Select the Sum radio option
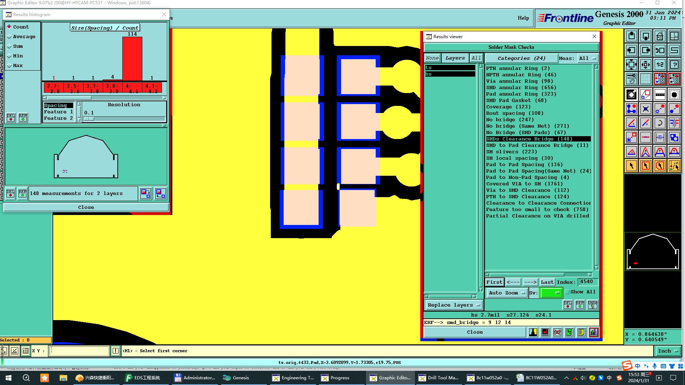685x385 pixels. tap(15, 46)
